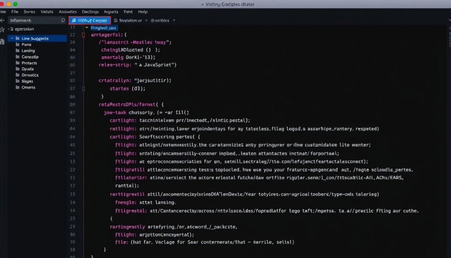This screenshot has height=258, width=451.
Task: Select the Line Suggests folder row
Action: coord(37,38)
